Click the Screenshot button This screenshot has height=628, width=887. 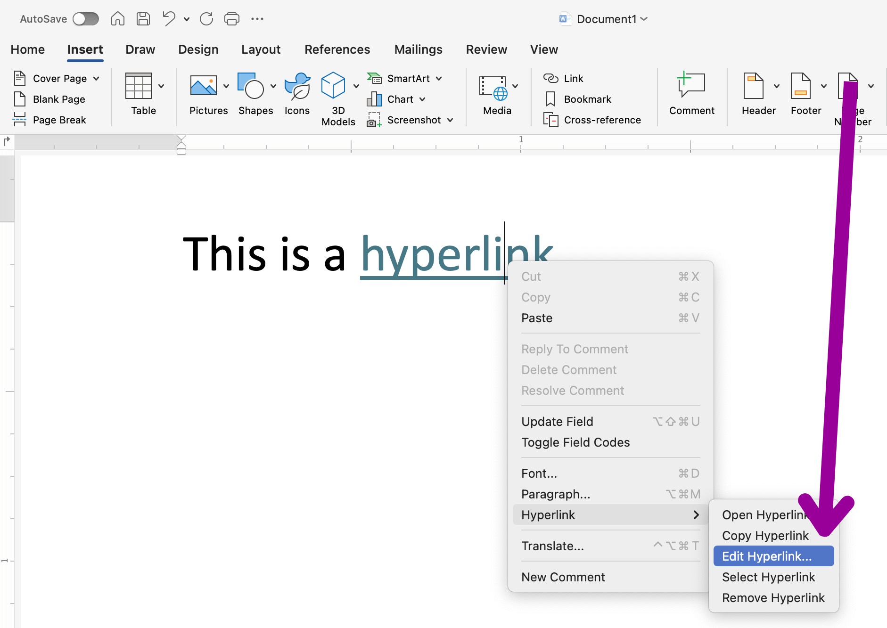coord(404,120)
